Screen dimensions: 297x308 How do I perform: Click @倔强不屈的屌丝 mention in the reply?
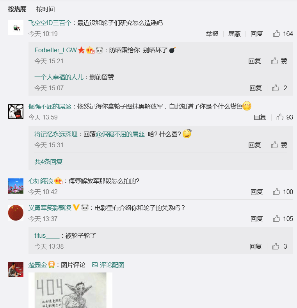point(121,134)
